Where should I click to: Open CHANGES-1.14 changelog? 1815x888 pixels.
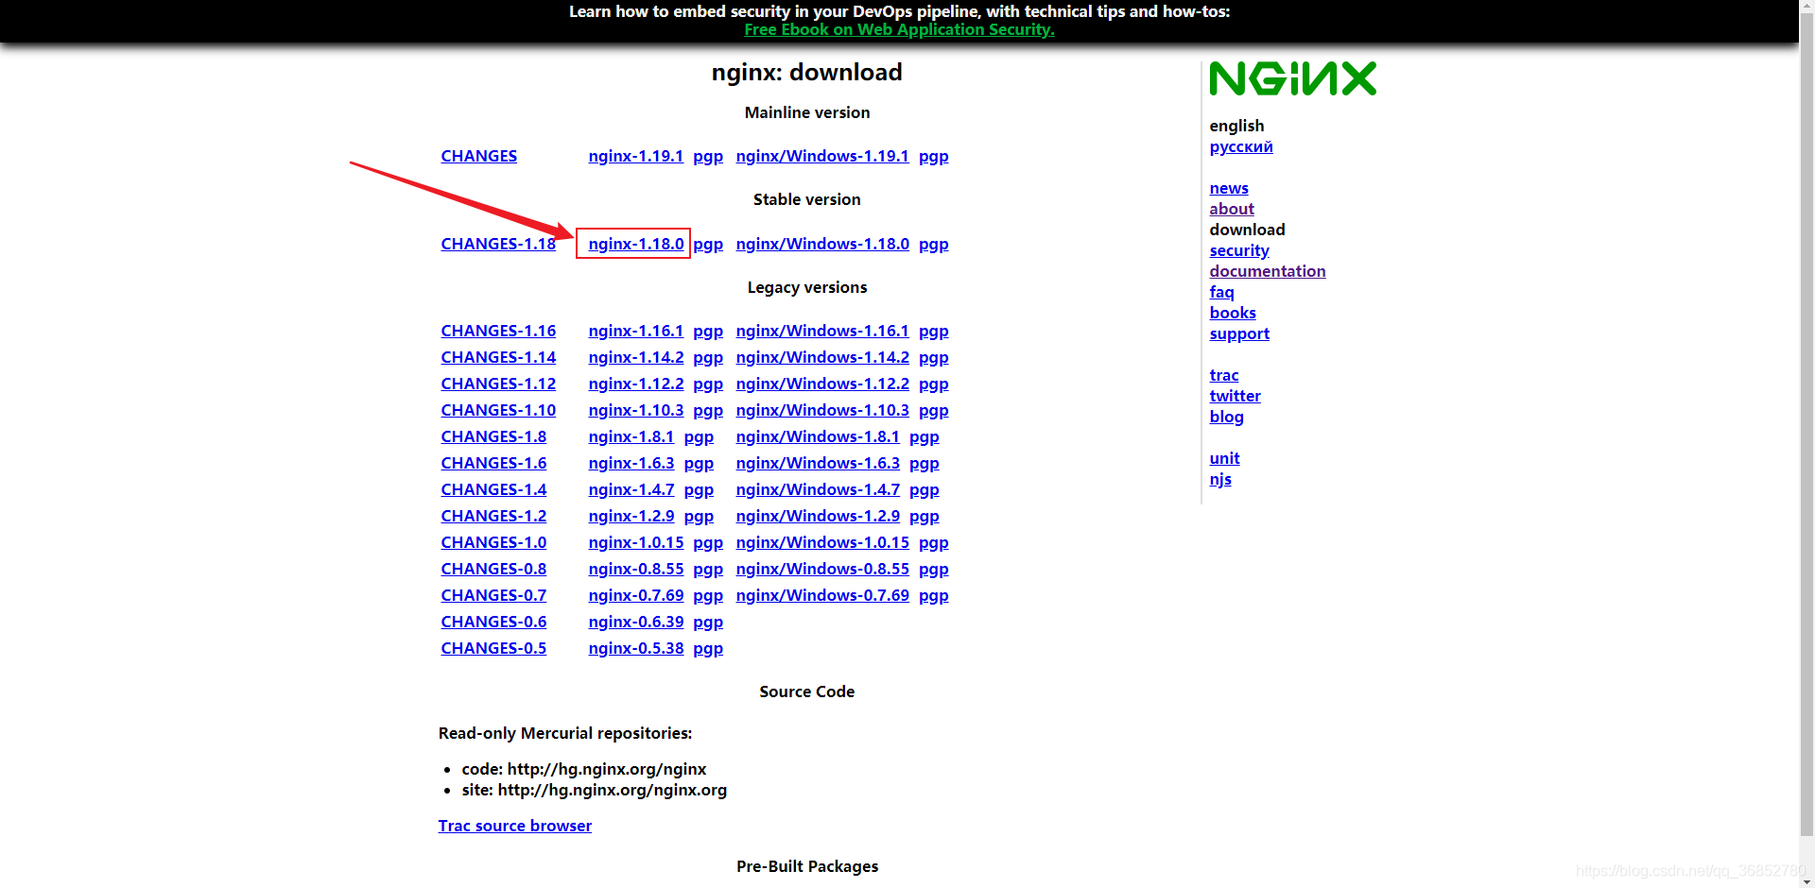[498, 357]
